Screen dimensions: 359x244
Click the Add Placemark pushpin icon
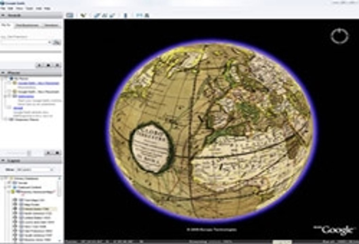pyautogui.click(x=83, y=15)
